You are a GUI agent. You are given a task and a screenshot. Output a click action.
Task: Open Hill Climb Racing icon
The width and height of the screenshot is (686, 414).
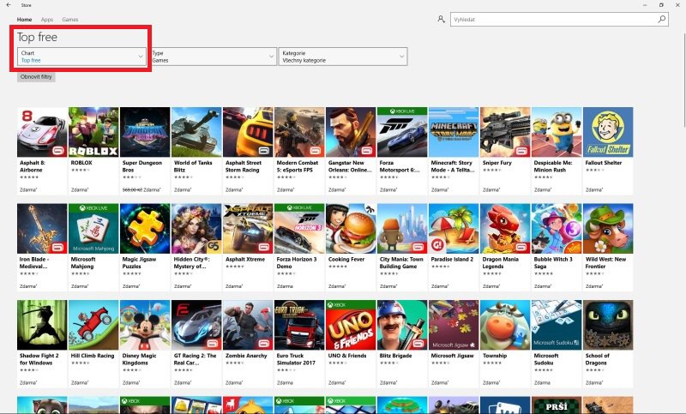click(93, 325)
